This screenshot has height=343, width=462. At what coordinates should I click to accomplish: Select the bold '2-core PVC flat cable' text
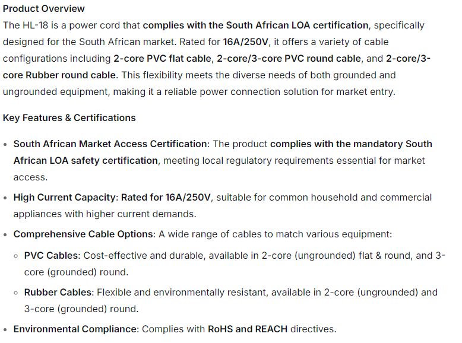162,58
